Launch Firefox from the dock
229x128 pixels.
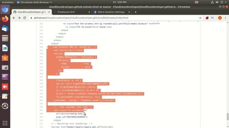pos(5,19)
